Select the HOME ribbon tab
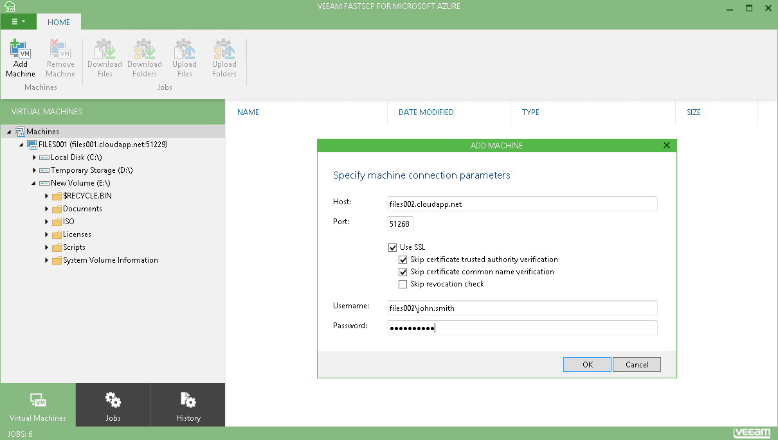The width and height of the screenshot is (778, 440). pos(59,22)
